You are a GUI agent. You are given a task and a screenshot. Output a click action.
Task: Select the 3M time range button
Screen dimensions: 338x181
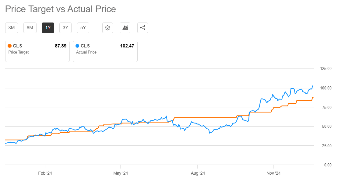(x=11, y=28)
